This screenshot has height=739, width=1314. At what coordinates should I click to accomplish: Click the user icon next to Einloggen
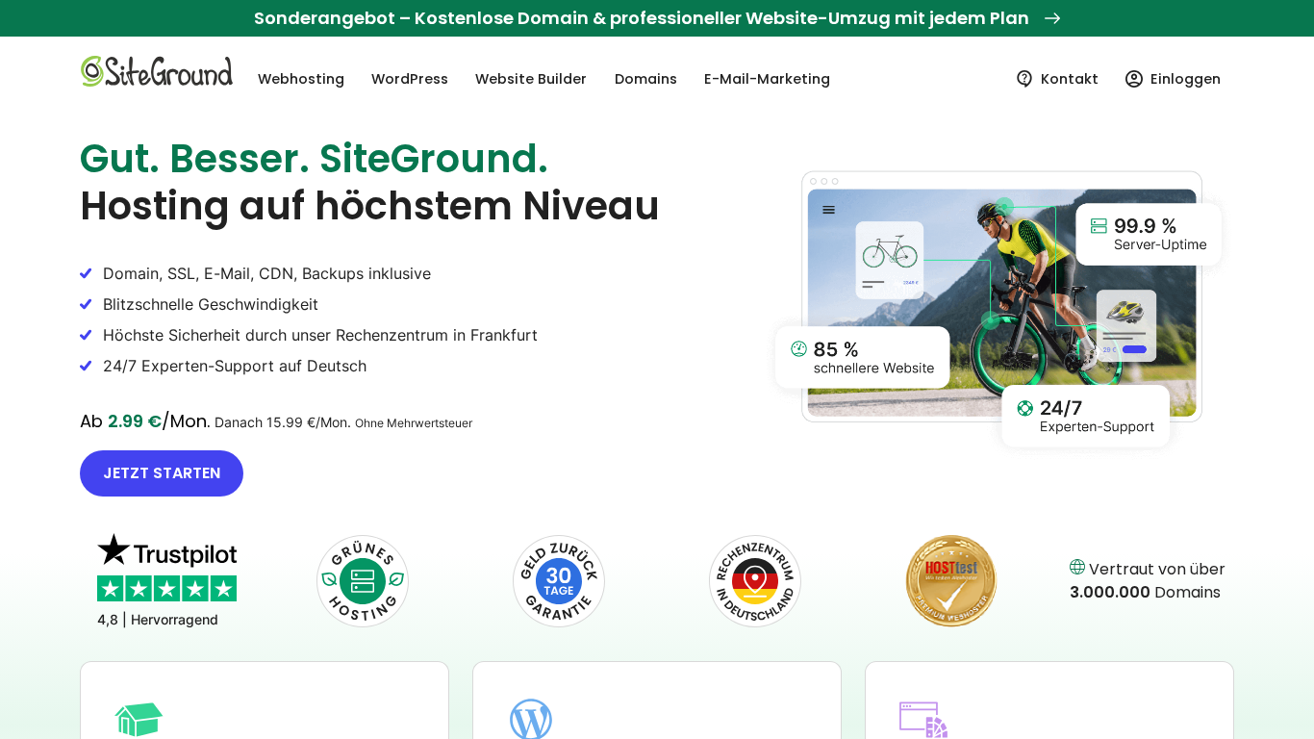1133,79
